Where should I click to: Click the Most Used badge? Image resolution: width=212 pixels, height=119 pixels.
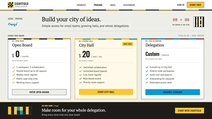click(127, 44)
